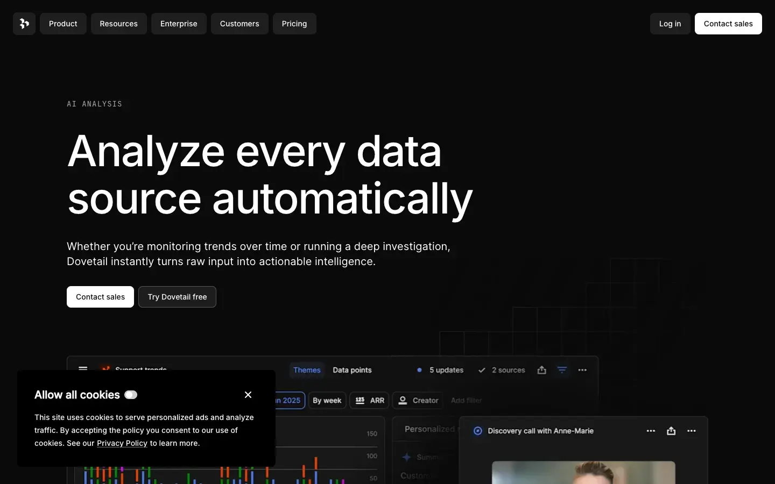Open the Dovetail logo home icon

(x=24, y=24)
